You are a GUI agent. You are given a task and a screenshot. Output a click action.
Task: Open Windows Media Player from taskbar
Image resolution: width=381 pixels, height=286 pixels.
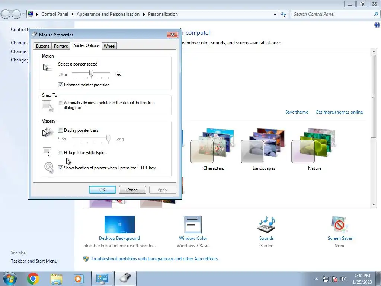[x=79, y=279]
